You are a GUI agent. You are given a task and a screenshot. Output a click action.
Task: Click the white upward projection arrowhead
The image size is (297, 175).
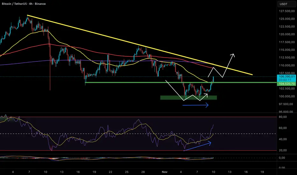click(233, 55)
